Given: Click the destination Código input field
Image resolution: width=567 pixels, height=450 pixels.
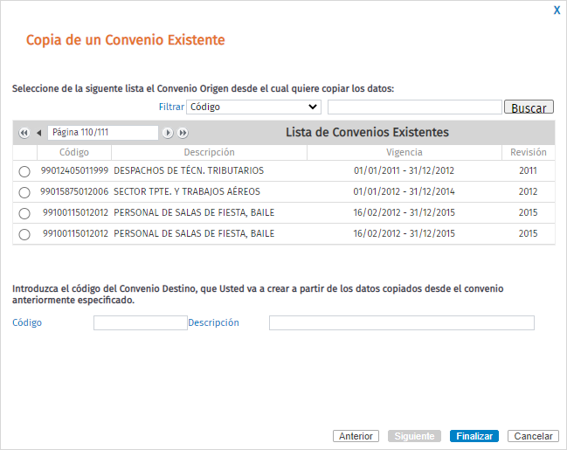Looking at the screenshot, I should click(141, 322).
